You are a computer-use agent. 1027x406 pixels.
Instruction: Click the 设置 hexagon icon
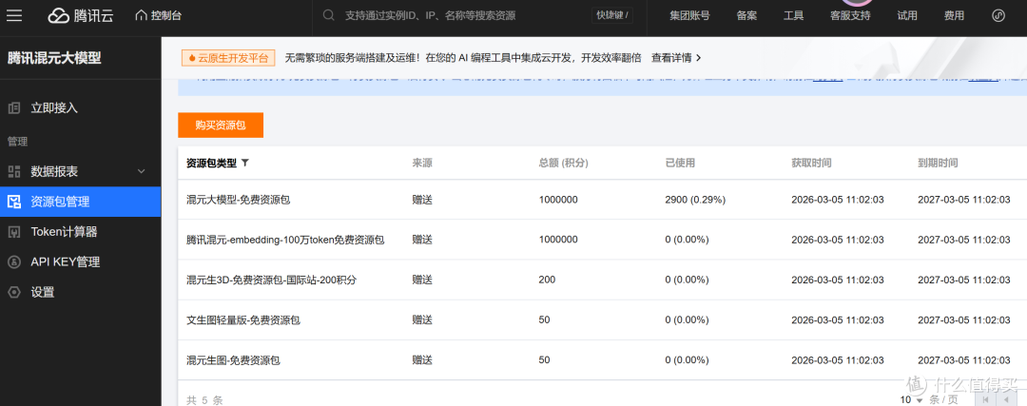13,292
